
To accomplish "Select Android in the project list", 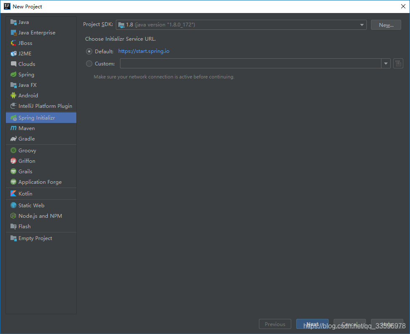I will (x=41, y=95).
